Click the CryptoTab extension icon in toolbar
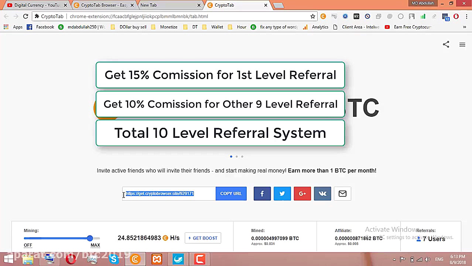 (323, 16)
